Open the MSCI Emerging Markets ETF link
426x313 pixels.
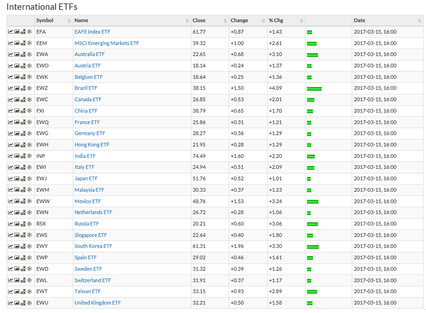coord(106,43)
